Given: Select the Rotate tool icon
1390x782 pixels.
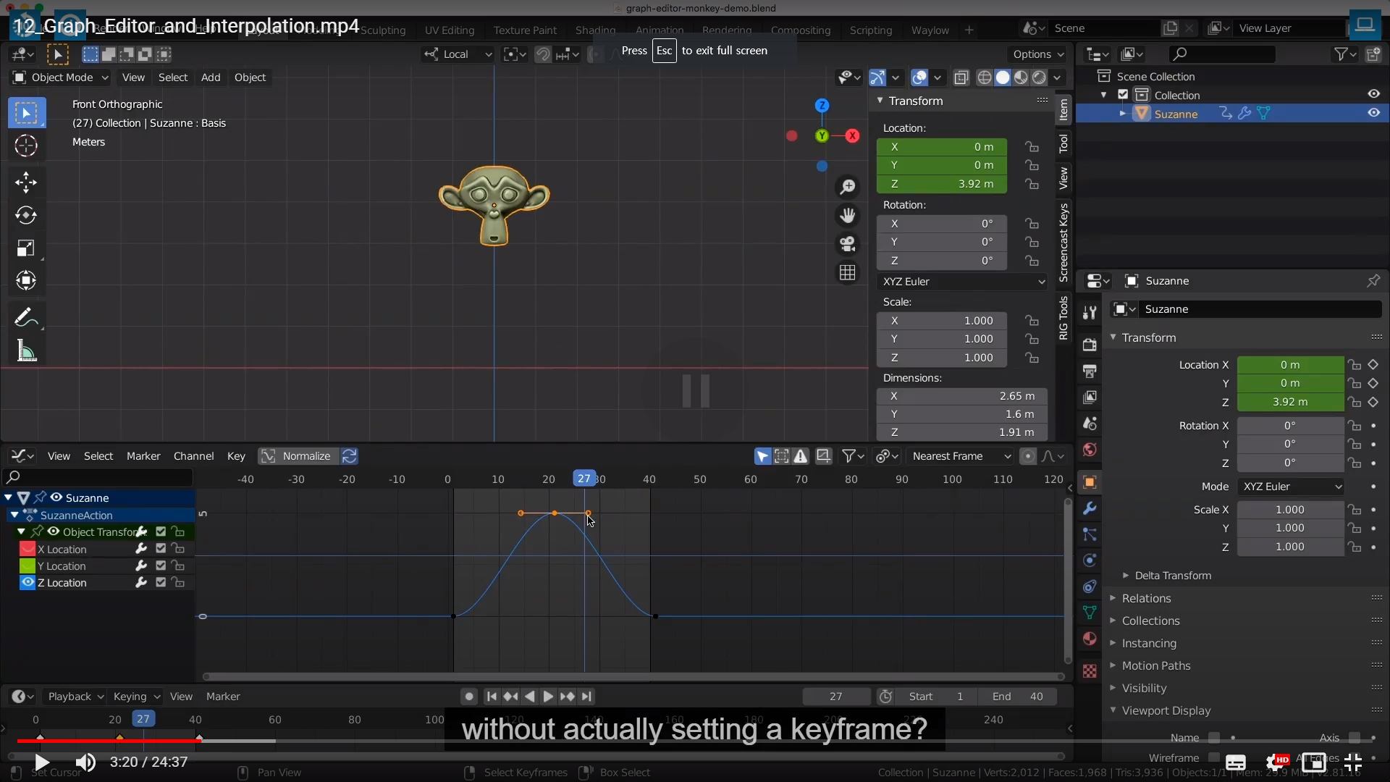Looking at the screenshot, I should click(26, 215).
